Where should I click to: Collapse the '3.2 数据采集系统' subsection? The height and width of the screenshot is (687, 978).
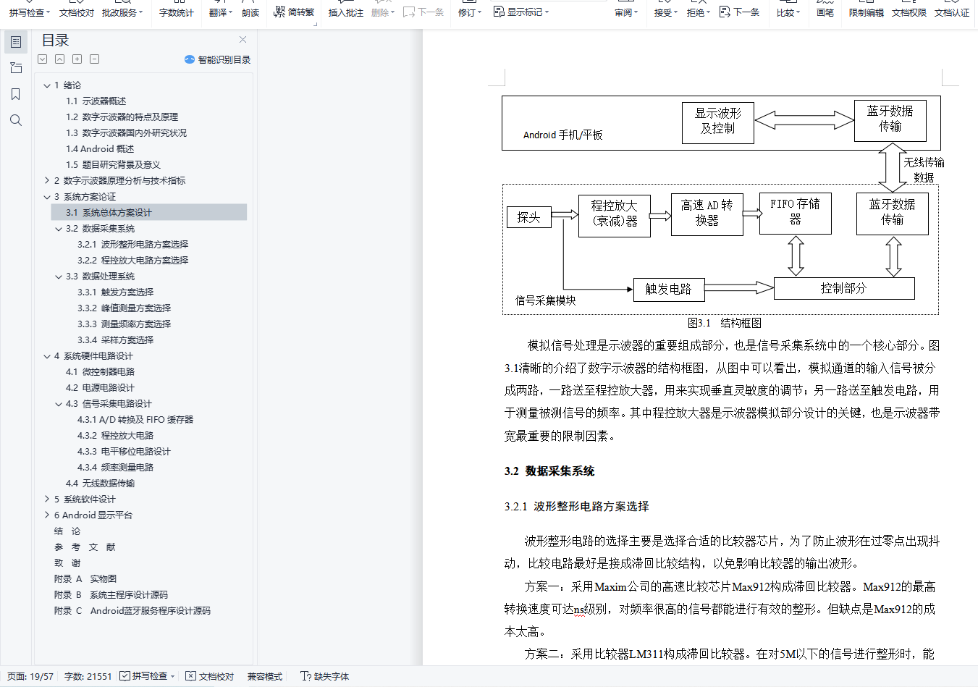[59, 229]
